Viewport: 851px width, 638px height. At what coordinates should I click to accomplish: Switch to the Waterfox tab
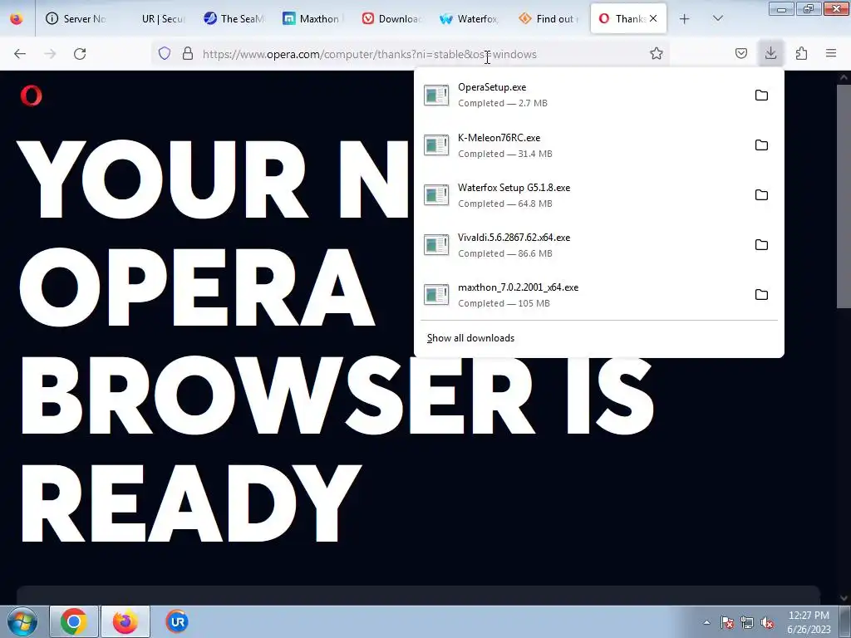tap(472, 18)
